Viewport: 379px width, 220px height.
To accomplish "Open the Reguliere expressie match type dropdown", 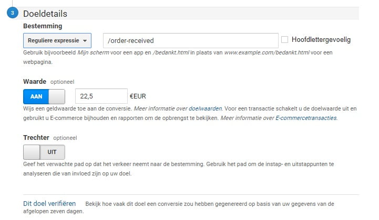I will tap(57, 40).
